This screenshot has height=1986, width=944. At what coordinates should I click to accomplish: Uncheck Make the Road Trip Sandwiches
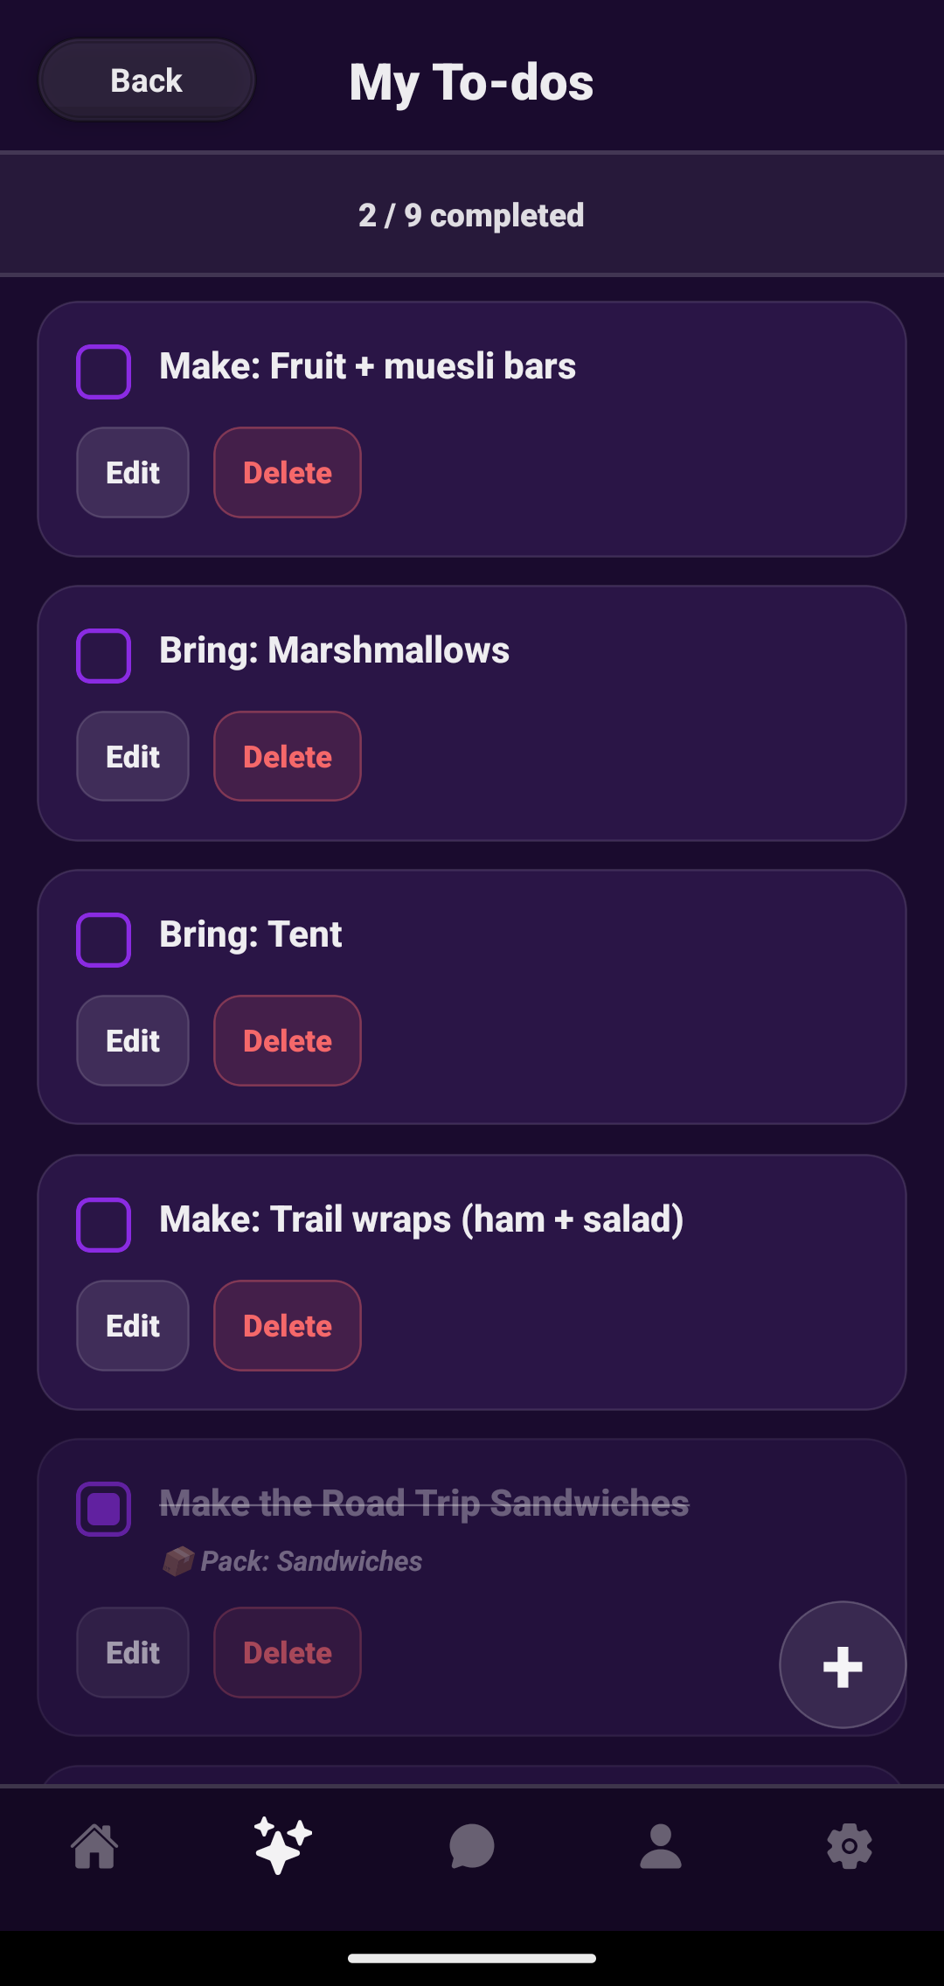[x=104, y=1509]
